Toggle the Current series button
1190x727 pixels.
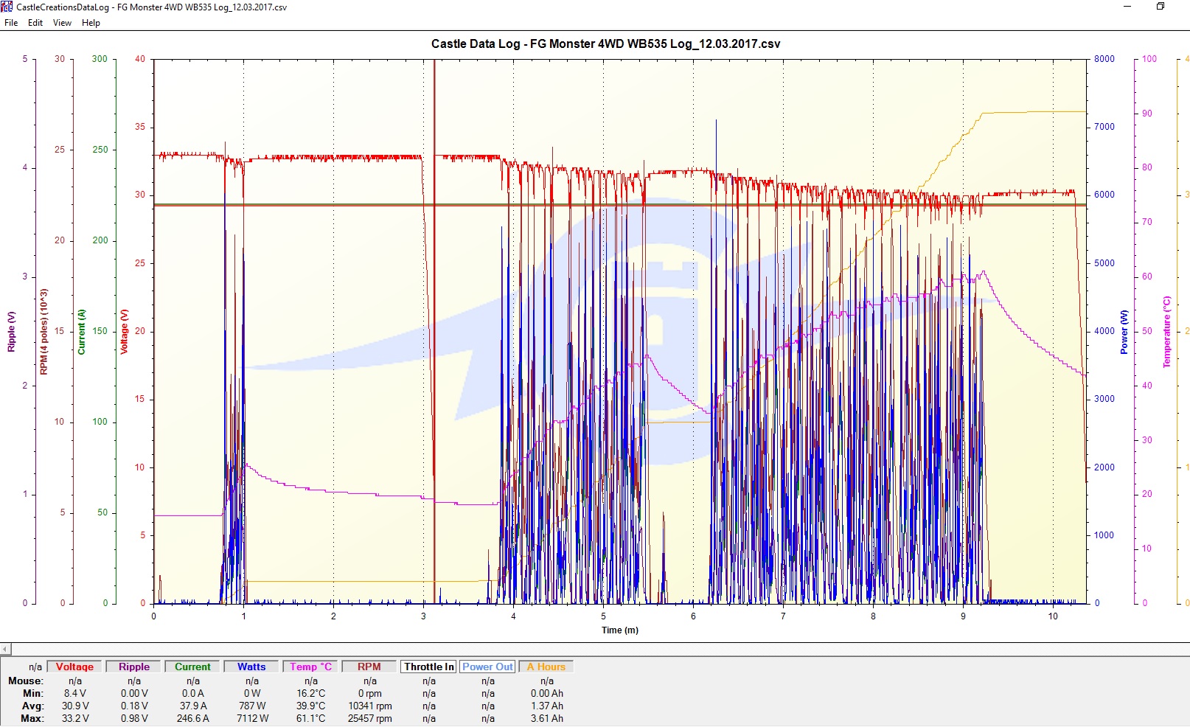[192, 667]
